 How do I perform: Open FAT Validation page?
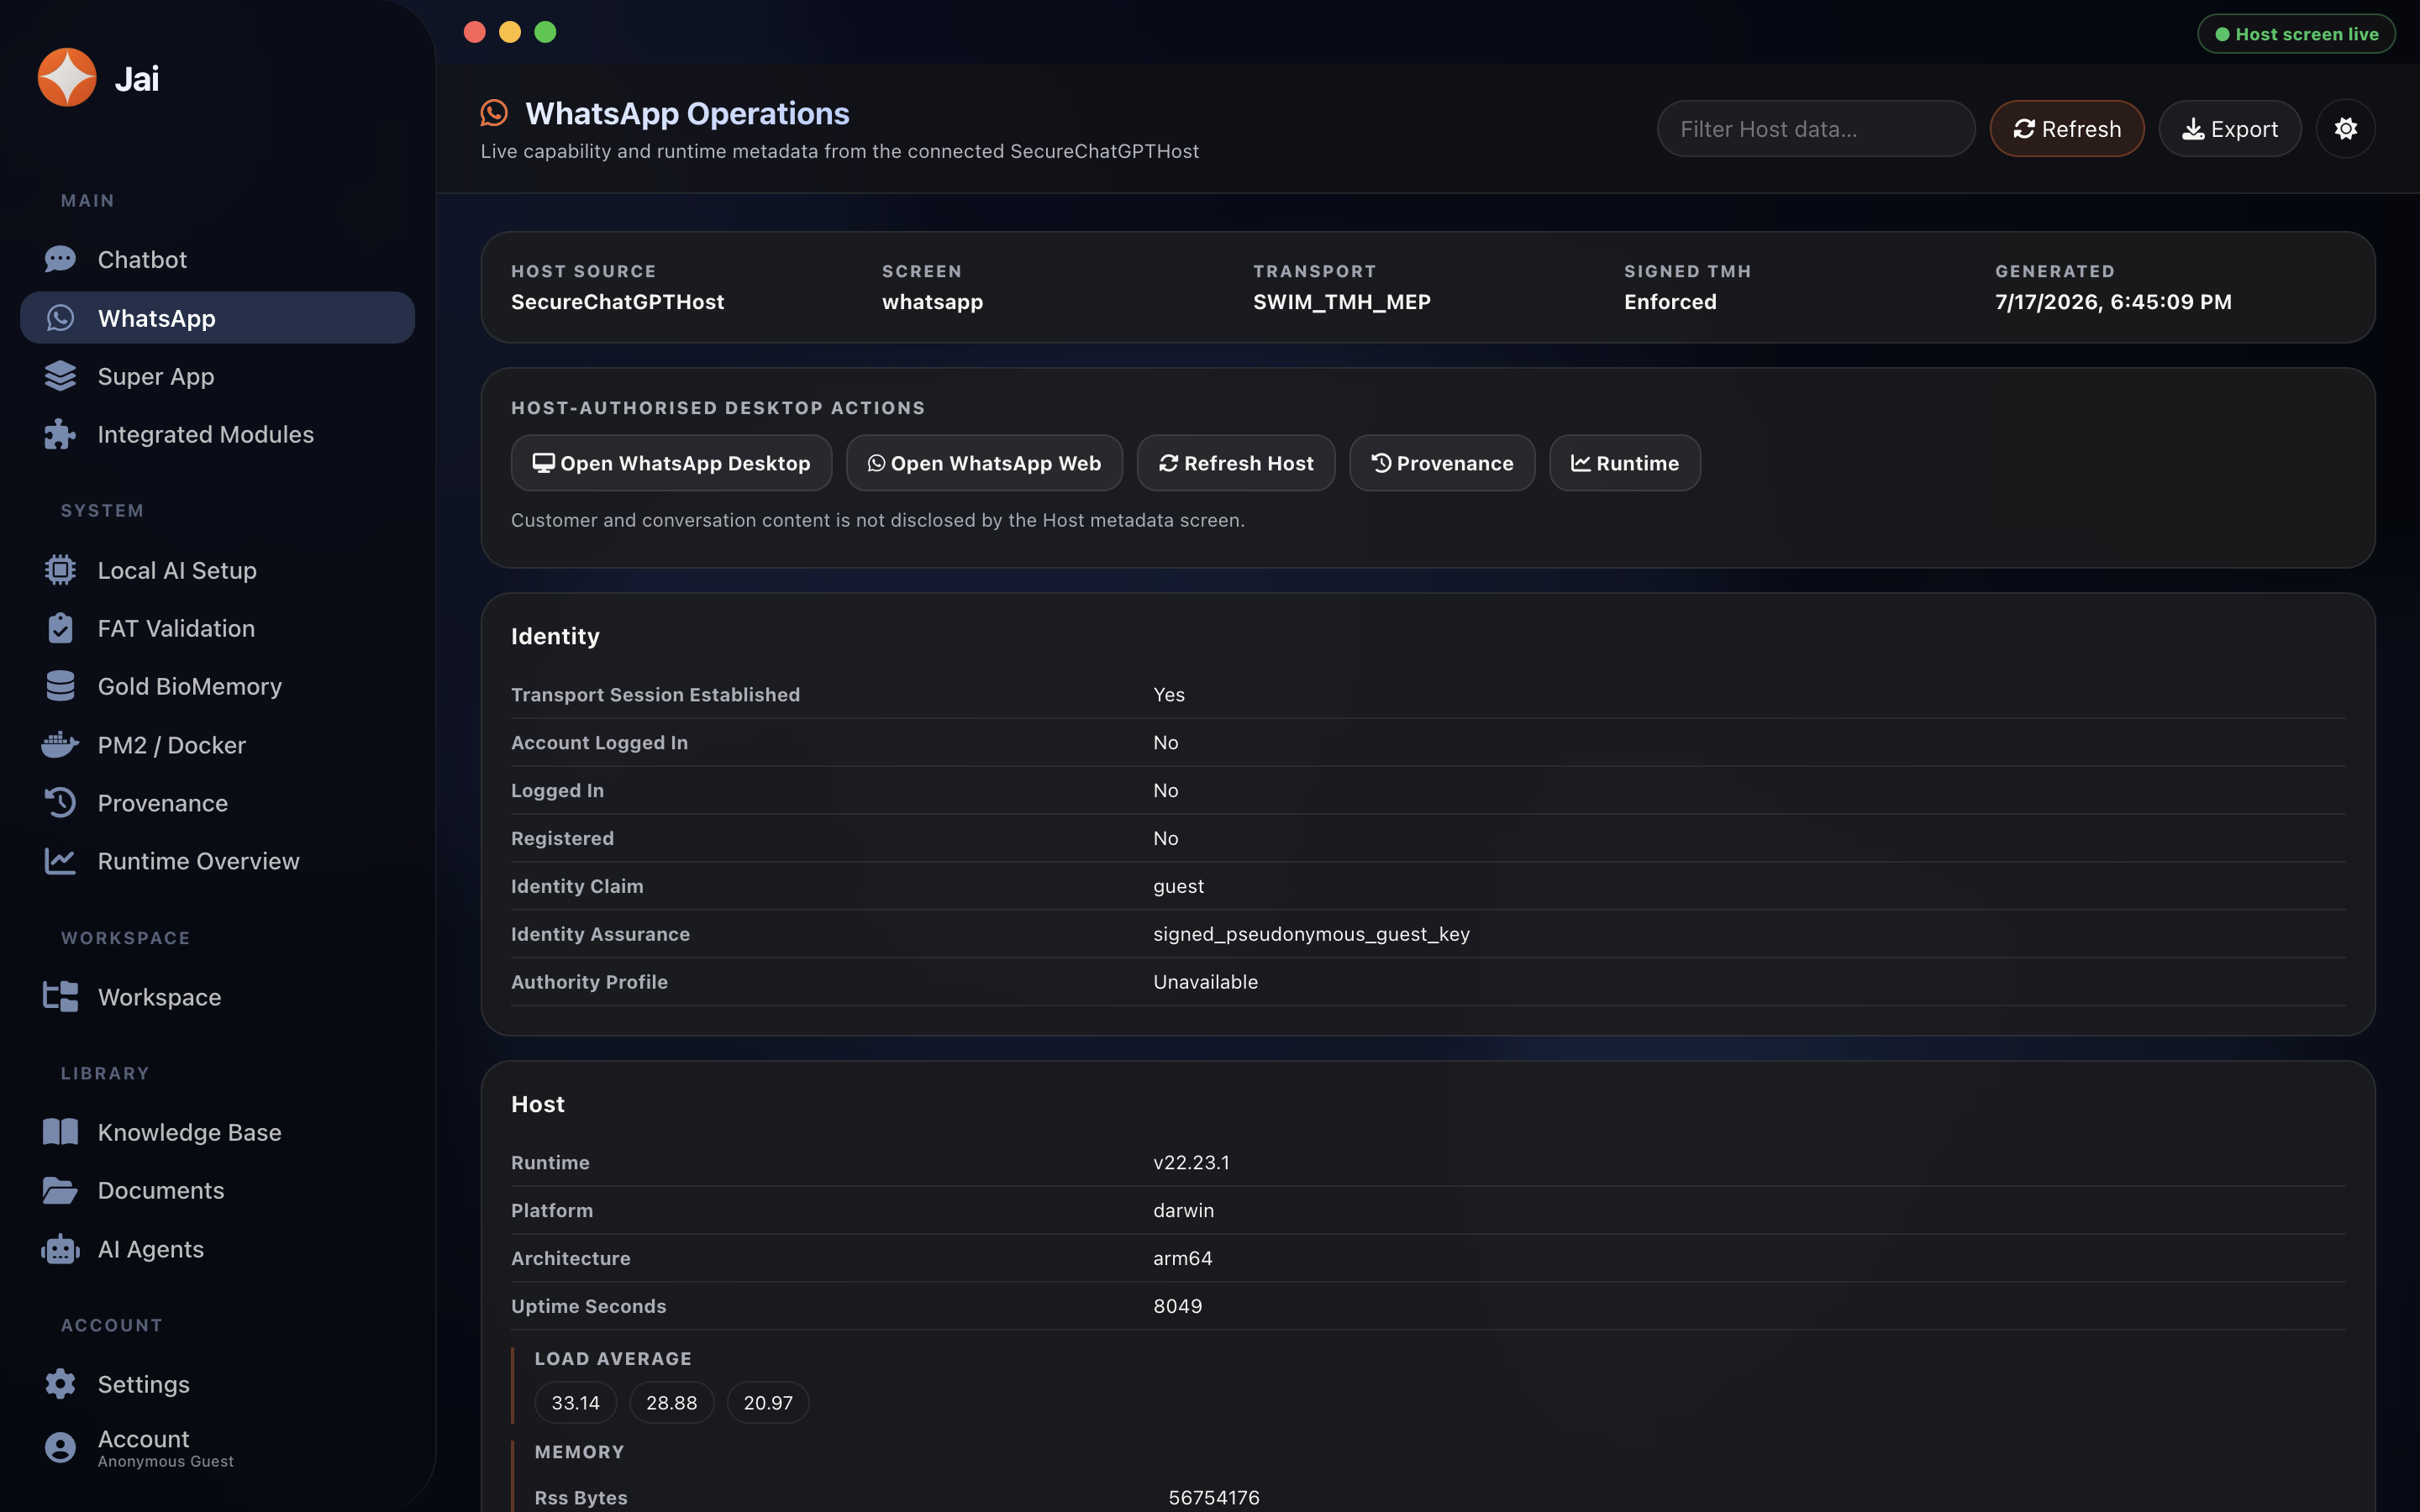pyautogui.click(x=217, y=628)
